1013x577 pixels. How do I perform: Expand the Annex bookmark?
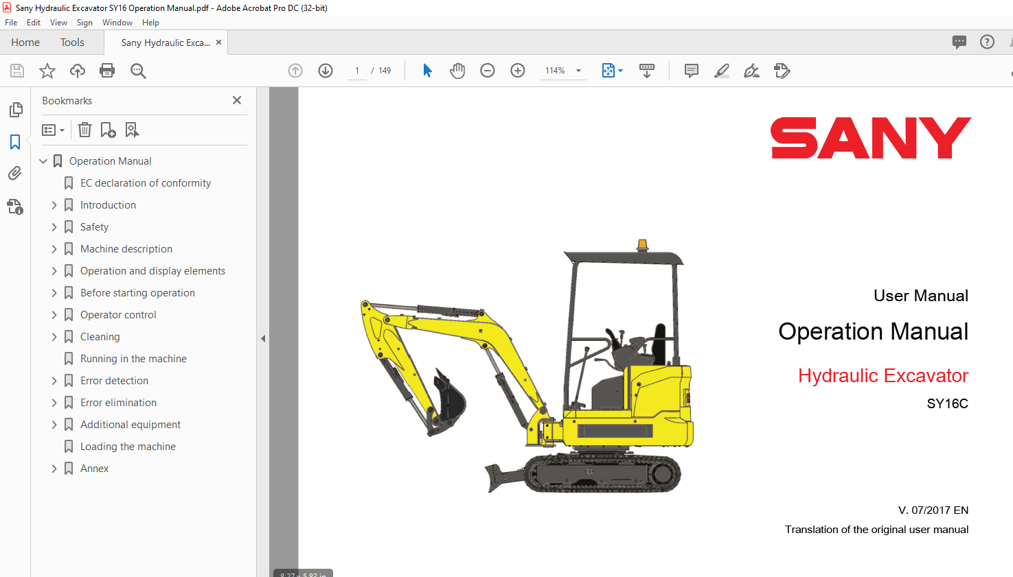pos(54,469)
